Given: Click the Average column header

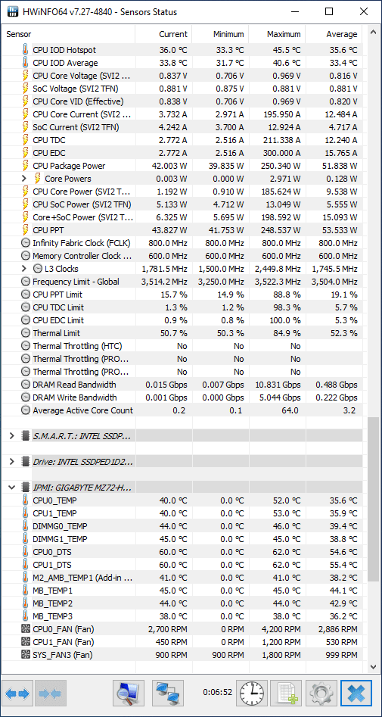Looking at the screenshot, I should [334, 34].
